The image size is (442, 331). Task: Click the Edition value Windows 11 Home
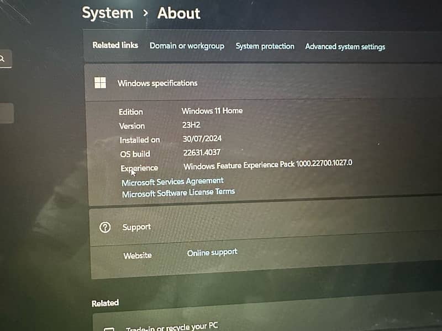212,111
